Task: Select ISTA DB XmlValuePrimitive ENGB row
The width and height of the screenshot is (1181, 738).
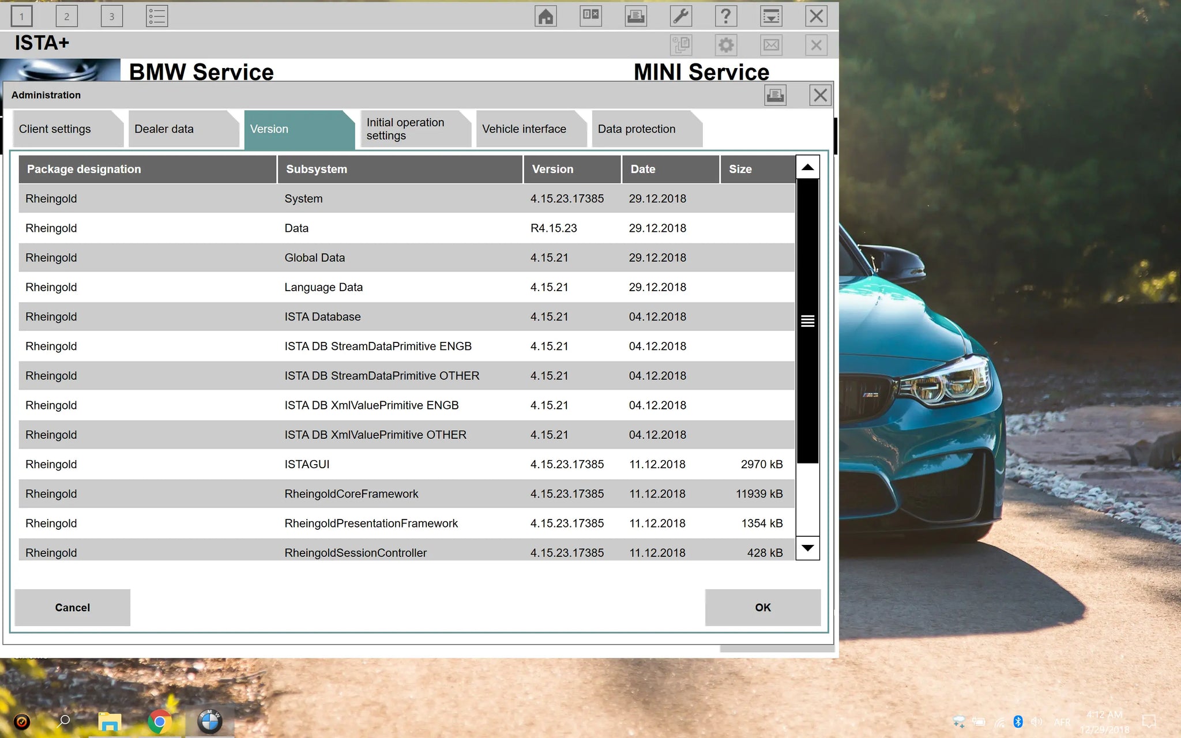Action: click(x=407, y=405)
